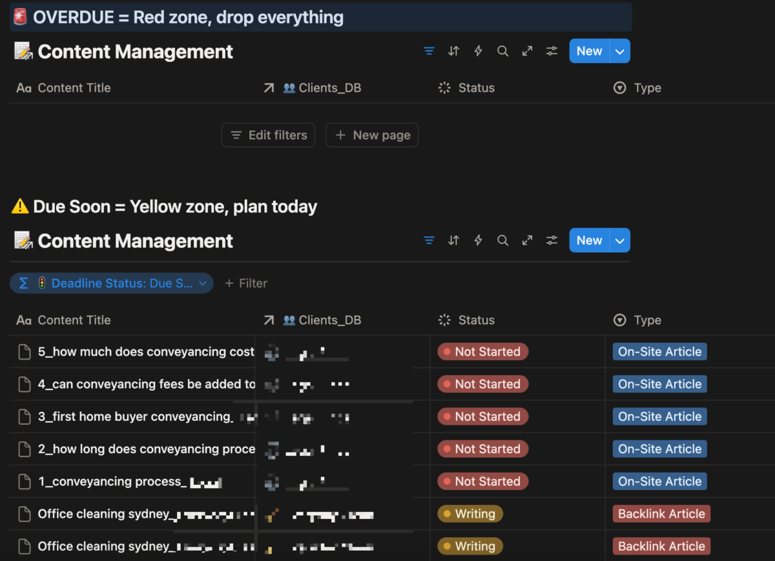Open Overdue database as full page

click(527, 52)
